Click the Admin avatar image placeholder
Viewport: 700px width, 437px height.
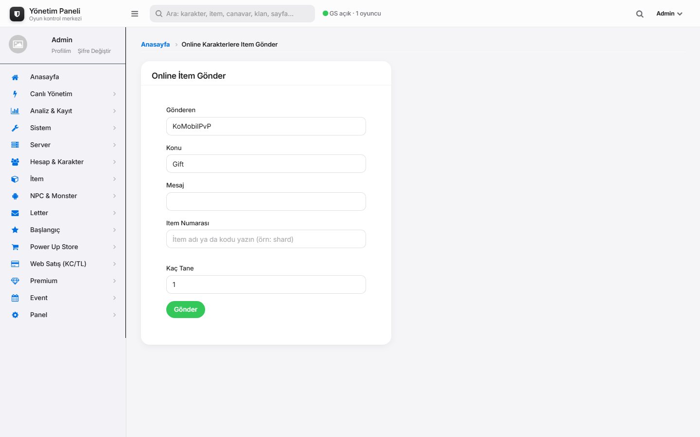[x=18, y=44]
